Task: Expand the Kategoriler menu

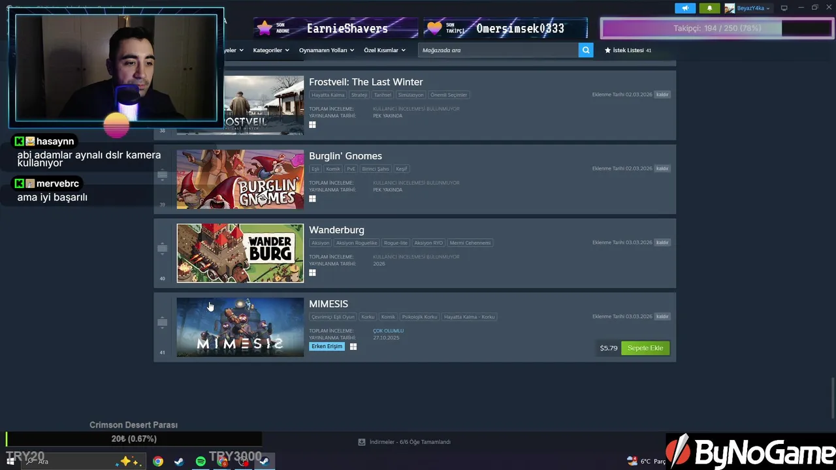Action: click(271, 50)
